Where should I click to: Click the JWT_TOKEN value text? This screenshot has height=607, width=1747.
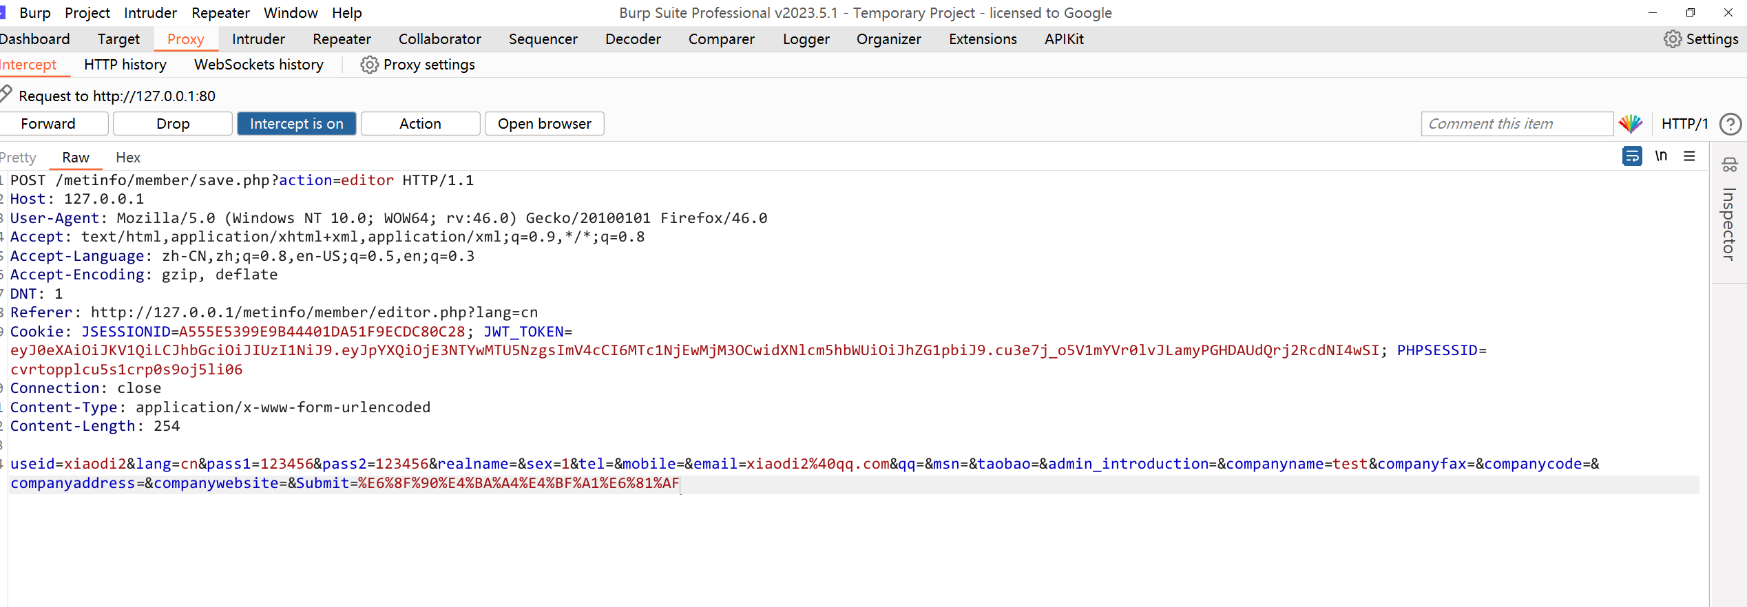click(x=695, y=350)
